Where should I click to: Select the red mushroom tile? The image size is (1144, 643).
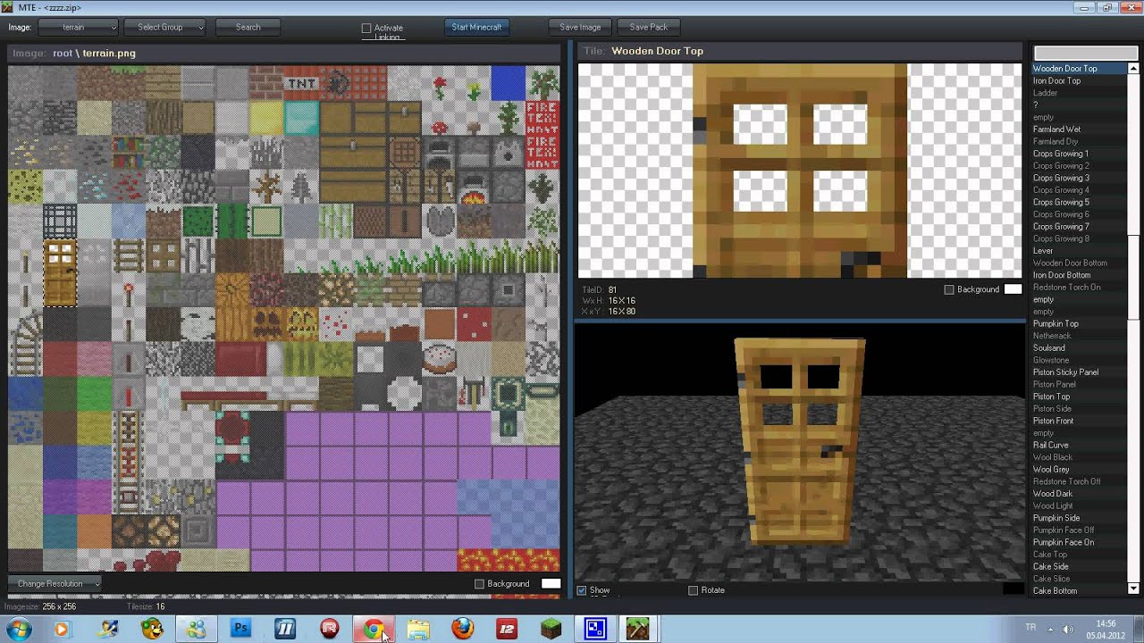[438, 118]
